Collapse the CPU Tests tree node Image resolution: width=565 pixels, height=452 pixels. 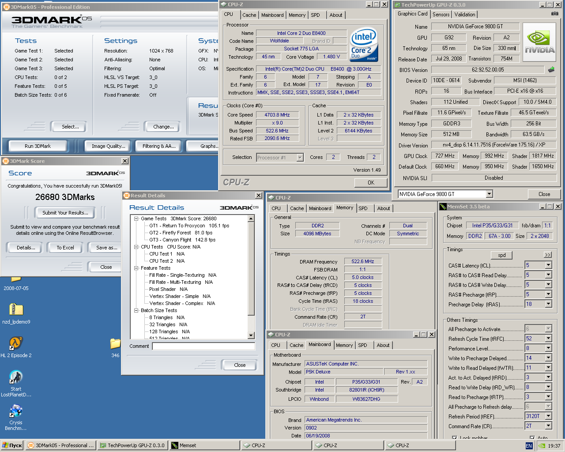coord(136,247)
